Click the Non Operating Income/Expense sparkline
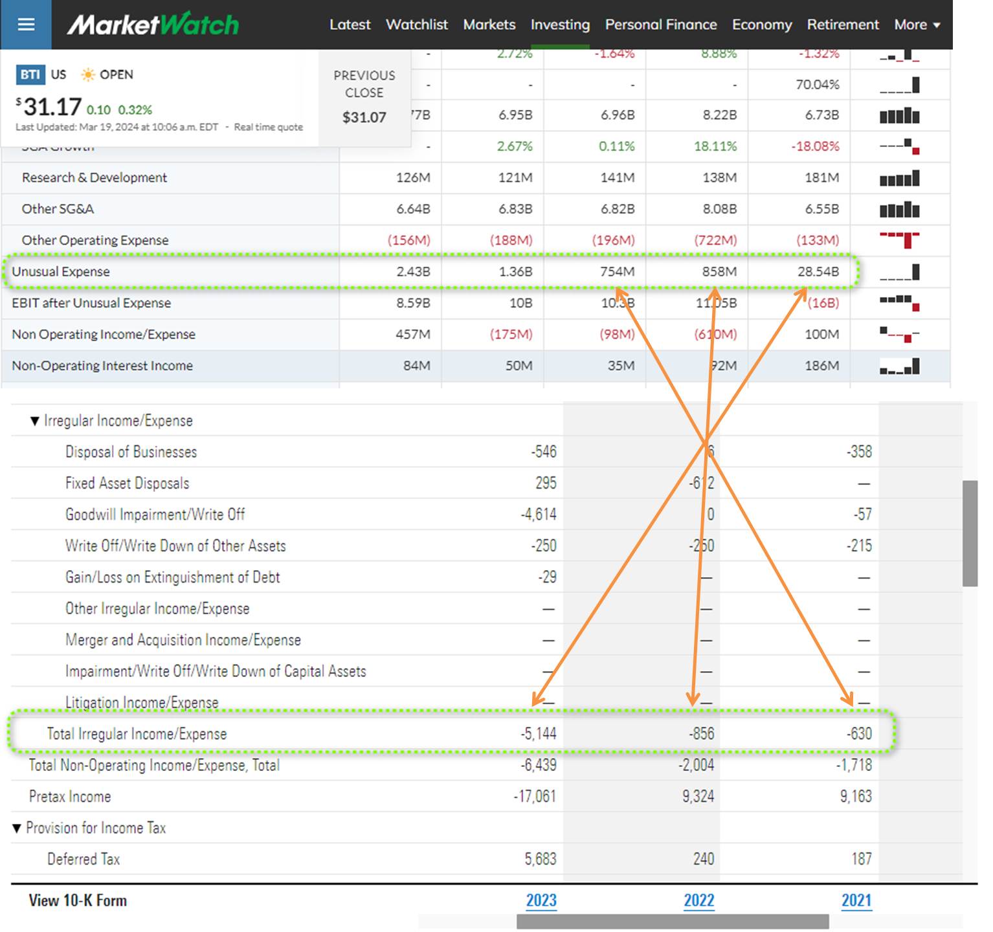The height and width of the screenshot is (932, 993). click(x=899, y=335)
